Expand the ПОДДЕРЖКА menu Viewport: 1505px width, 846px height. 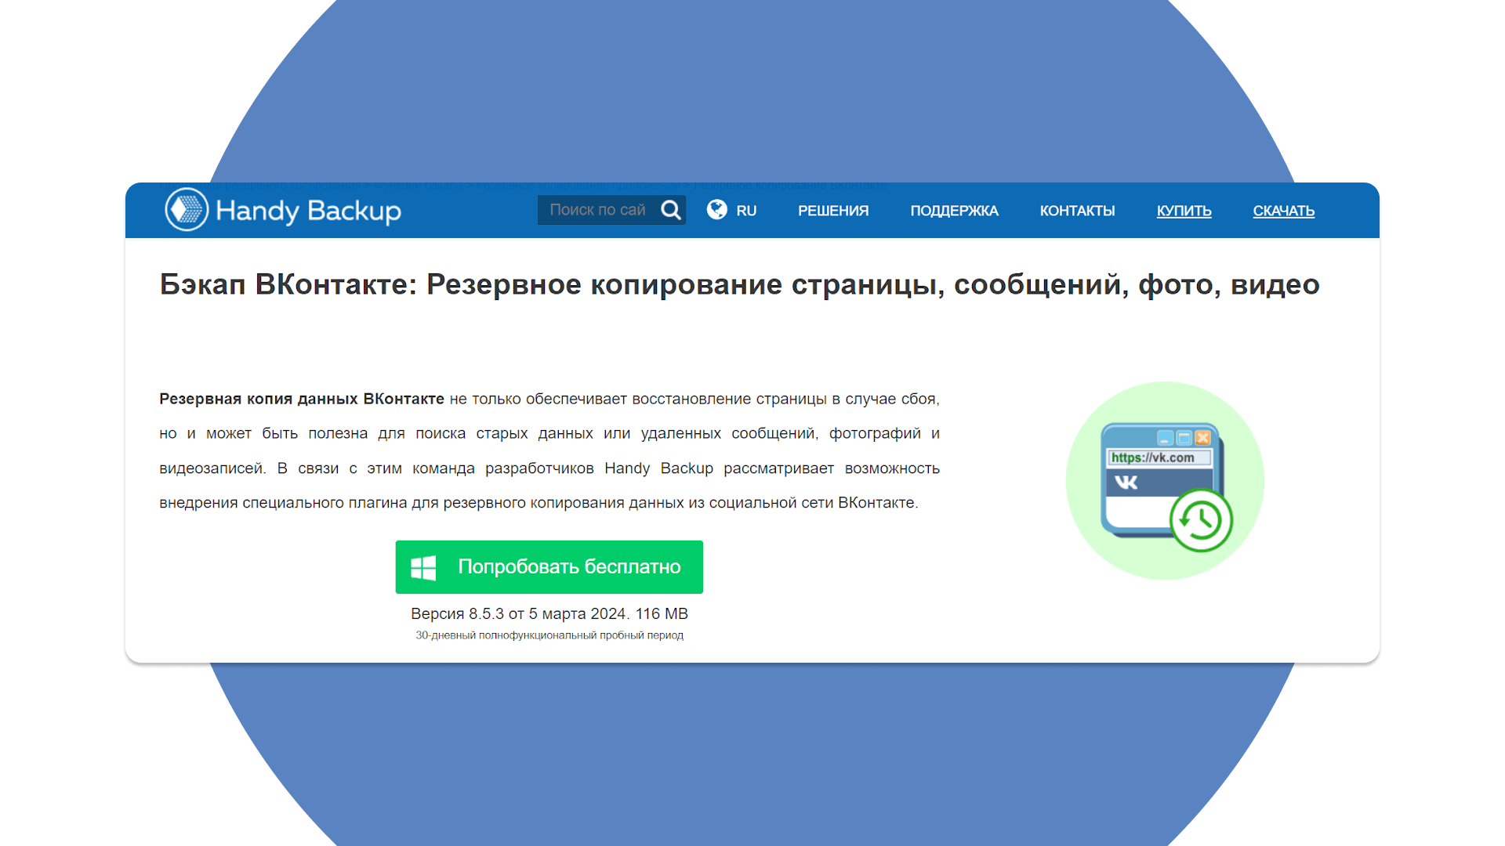(x=954, y=211)
